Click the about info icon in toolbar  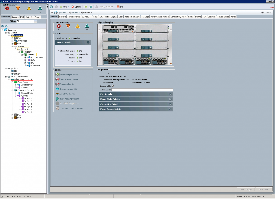pos(91,7)
